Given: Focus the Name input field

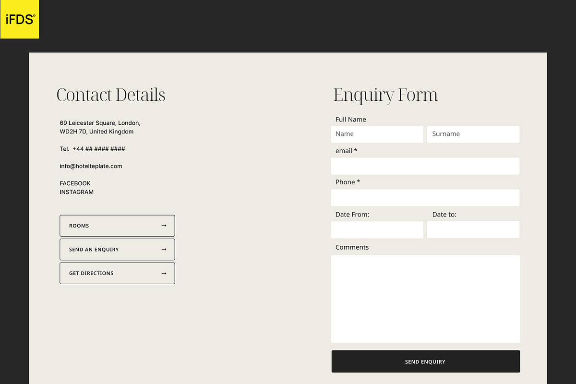Looking at the screenshot, I should pos(377,134).
